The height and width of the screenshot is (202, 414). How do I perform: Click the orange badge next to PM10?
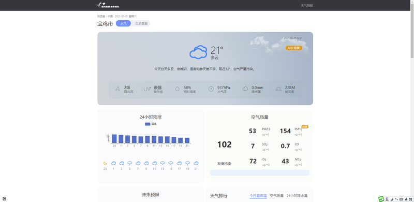click(x=305, y=127)
